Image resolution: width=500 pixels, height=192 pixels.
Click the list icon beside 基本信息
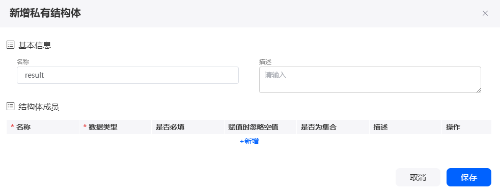click(11, 45)
